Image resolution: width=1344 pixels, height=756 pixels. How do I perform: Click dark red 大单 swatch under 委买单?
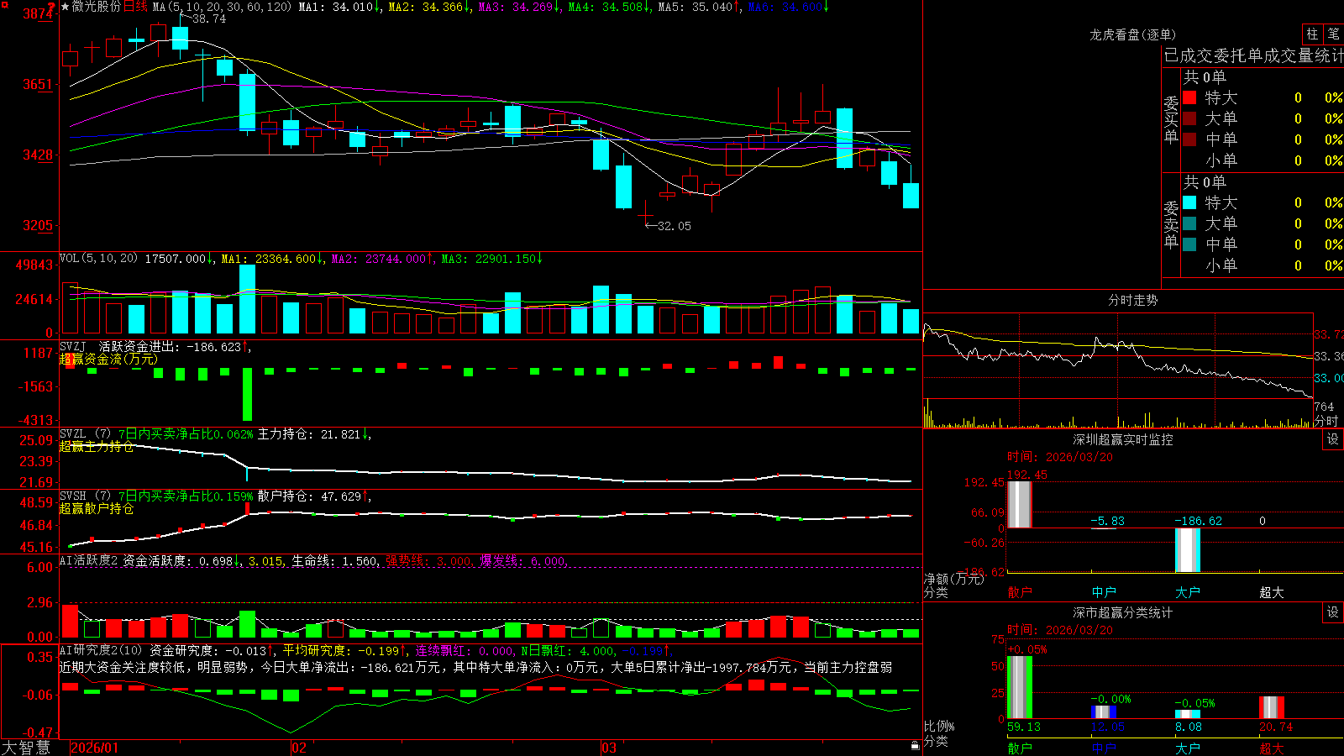pos(1189,118)
